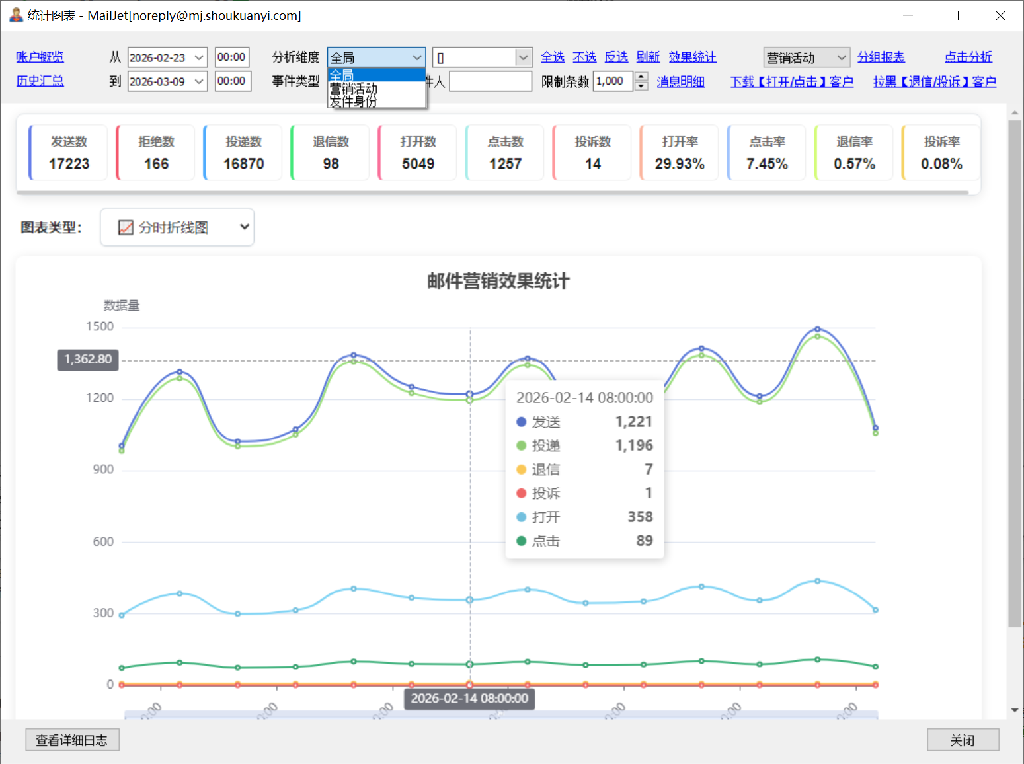
Task: Click the 点击分析 link
Action: [968, 57]
